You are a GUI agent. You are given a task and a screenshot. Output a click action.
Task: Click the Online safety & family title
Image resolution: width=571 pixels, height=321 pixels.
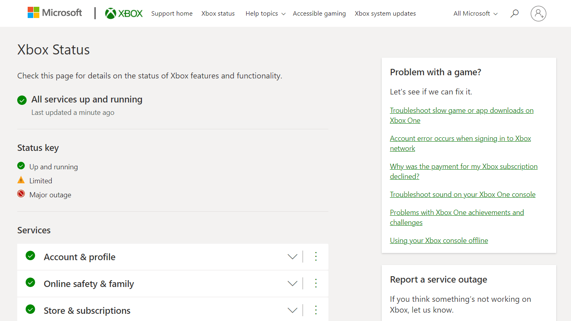coord(89,284)
